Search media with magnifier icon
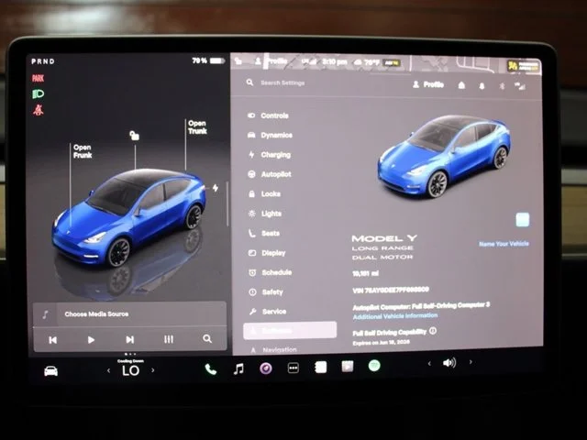 click(x=207, y=338)
